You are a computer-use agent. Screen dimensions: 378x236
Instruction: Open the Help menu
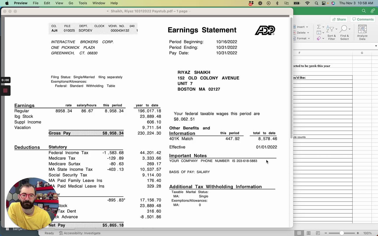[114, 3]
